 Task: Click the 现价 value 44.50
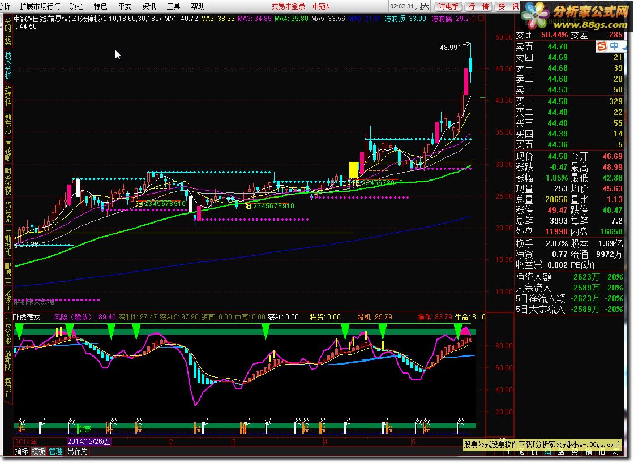[558, 156]
